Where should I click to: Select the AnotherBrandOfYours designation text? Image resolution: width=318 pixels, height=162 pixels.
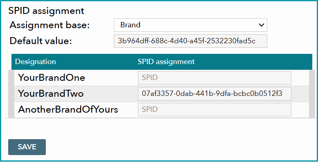click(68, 110)
